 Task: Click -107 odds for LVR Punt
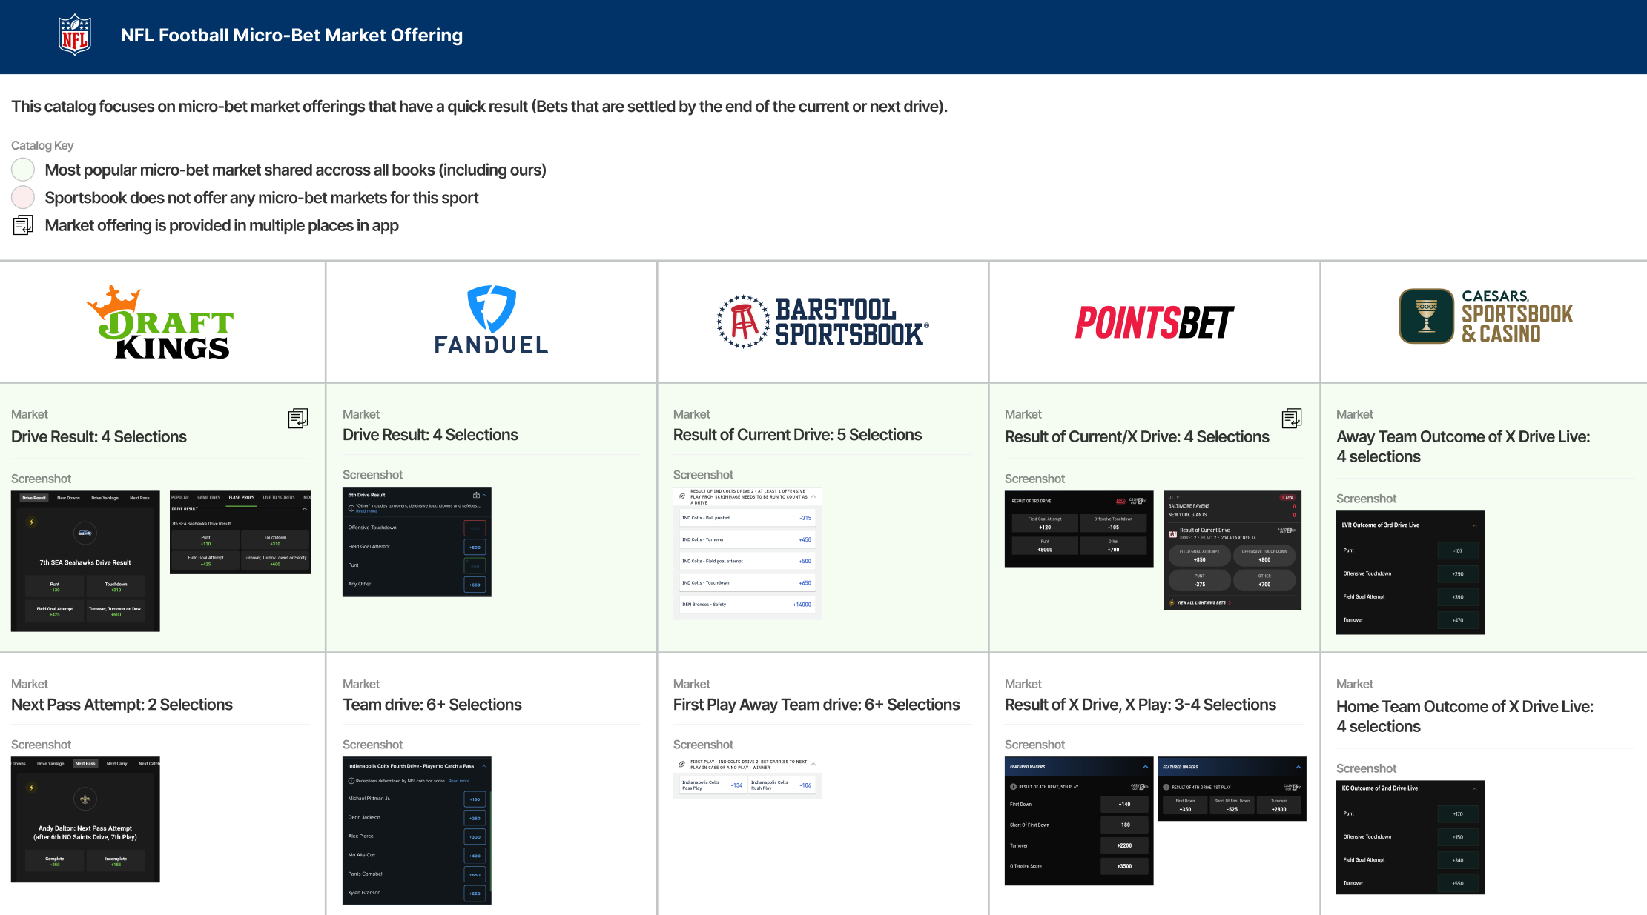1458,550
